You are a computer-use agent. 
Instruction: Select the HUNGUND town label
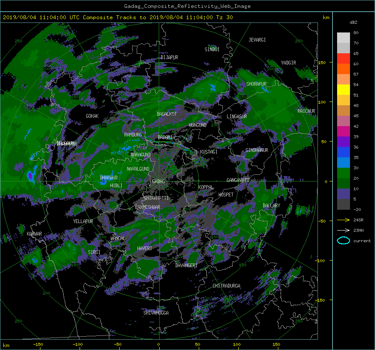[x=197, y=125]
